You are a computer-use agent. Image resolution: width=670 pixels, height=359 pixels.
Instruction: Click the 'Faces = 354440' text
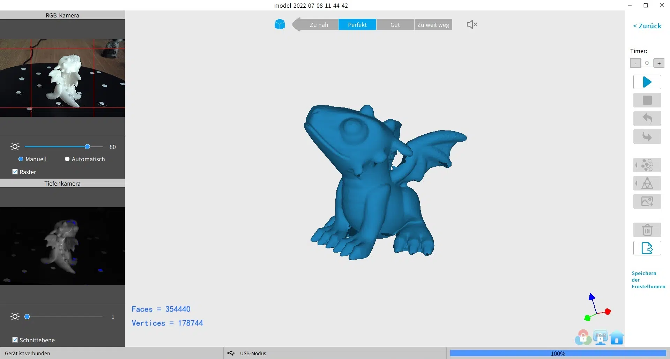click(161, 309)
